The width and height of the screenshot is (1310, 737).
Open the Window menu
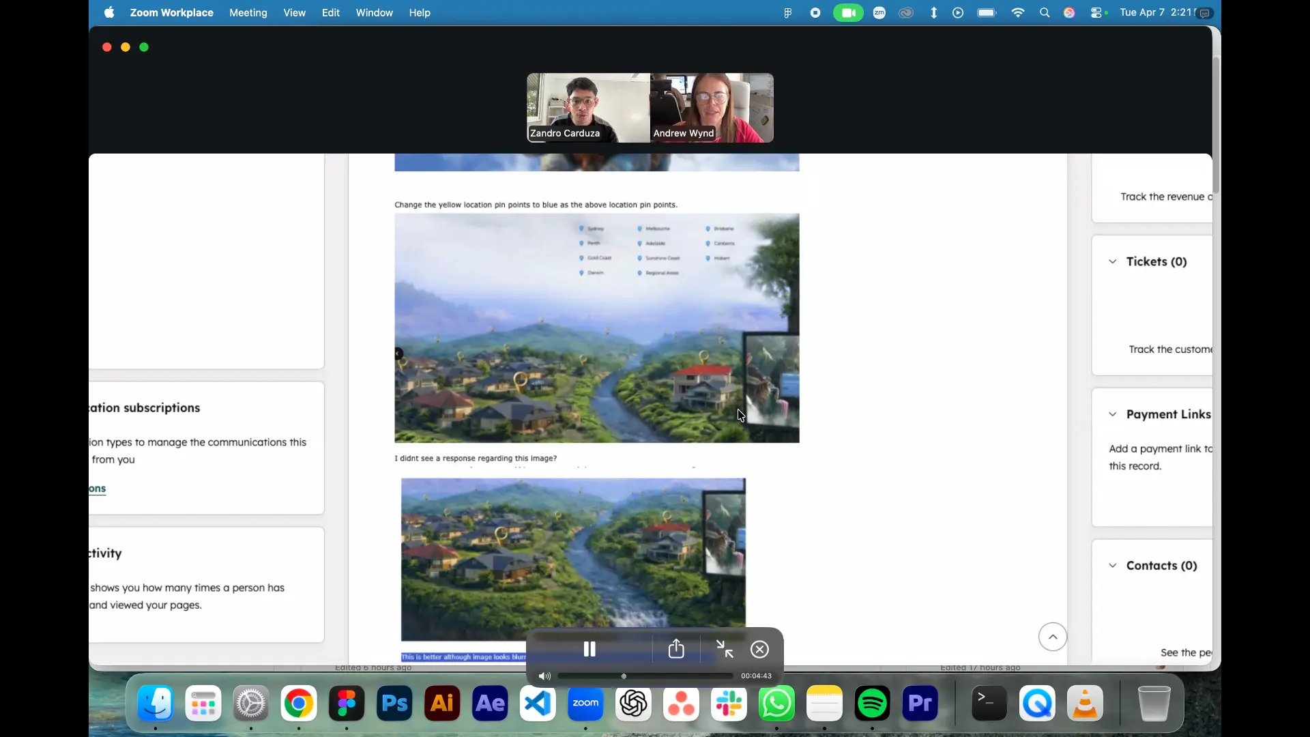(375, 12)
